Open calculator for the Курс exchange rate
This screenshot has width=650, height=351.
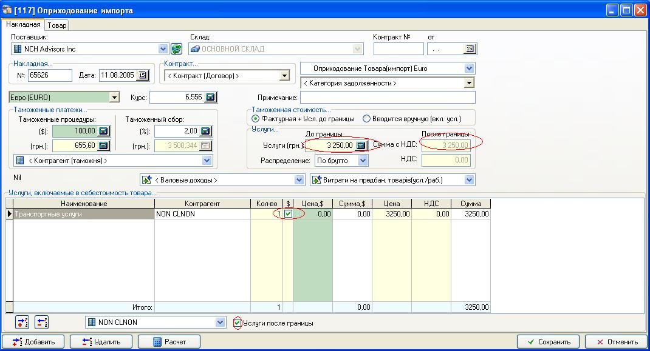pyautogui.click(x=210, y=97)
